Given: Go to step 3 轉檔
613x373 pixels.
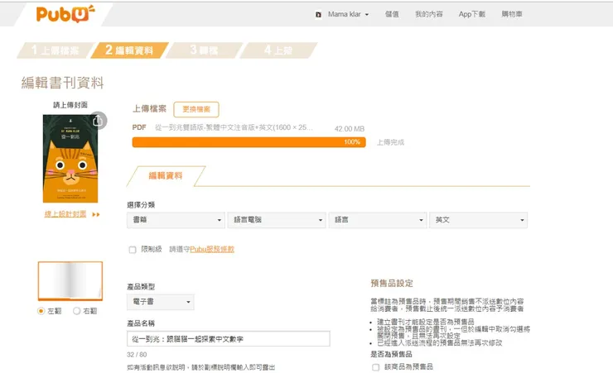Looking at the screenshot, I should point(204,50).
